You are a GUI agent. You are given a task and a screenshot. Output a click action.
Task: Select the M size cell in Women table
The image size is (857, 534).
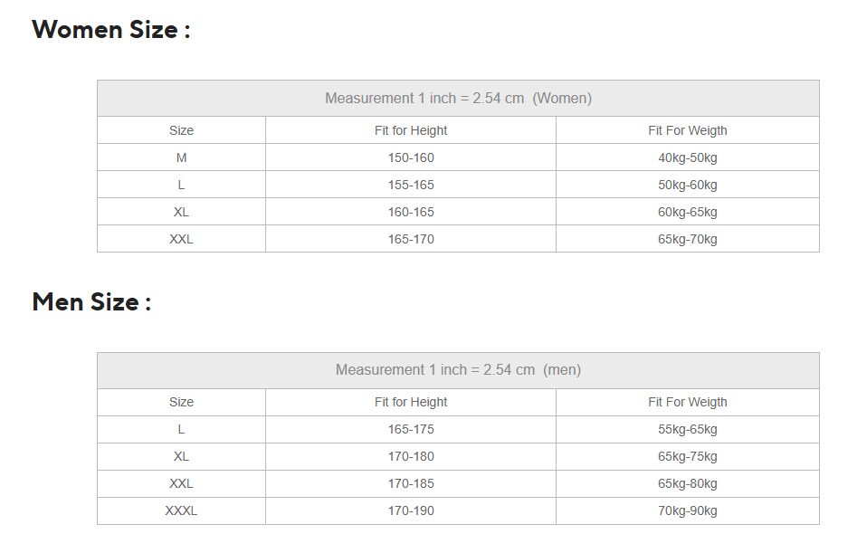(x=181, y=157)
